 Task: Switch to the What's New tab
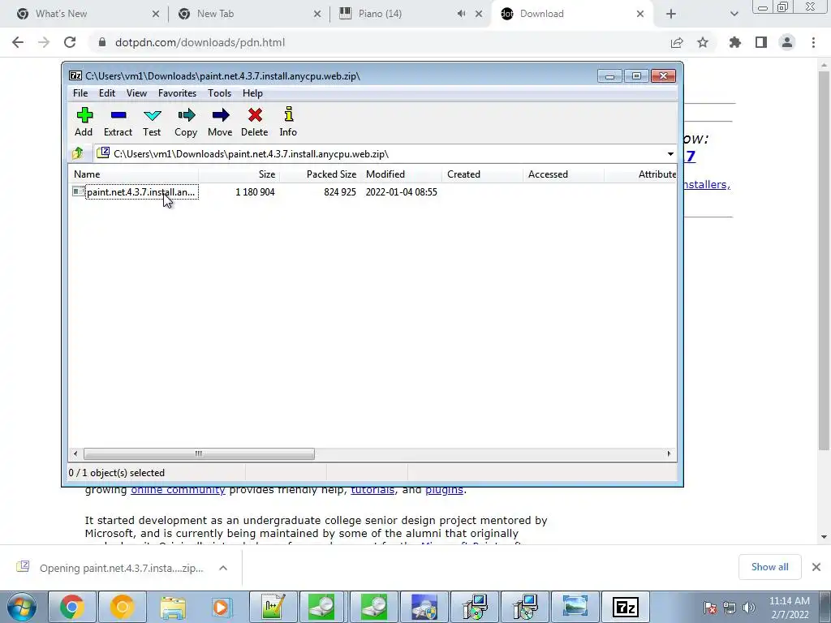point(88,14)
